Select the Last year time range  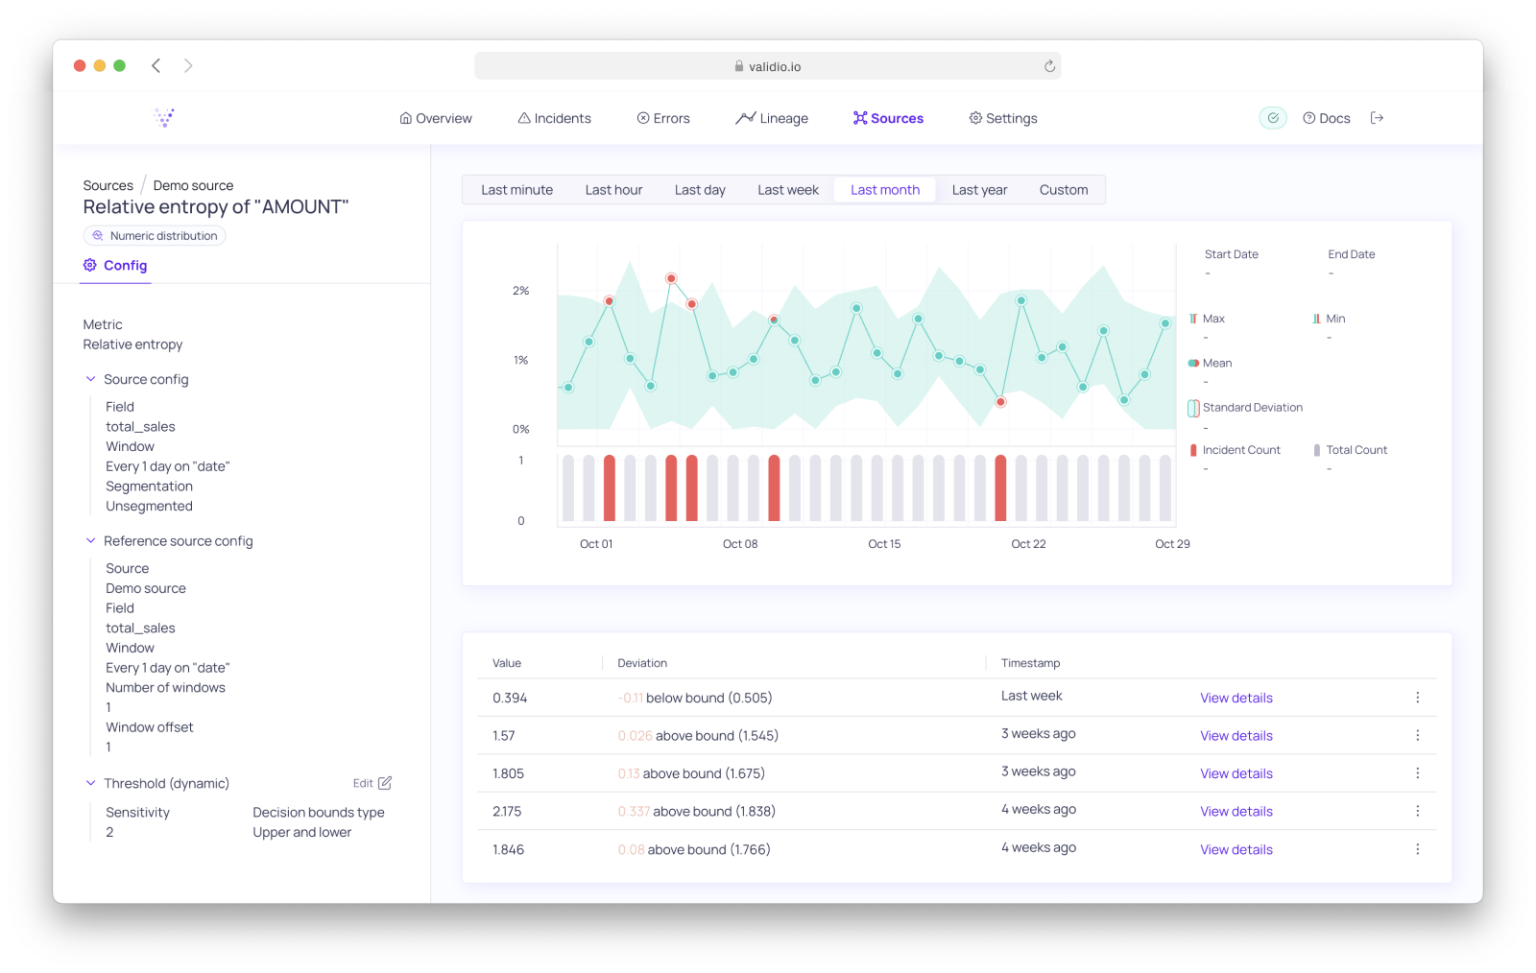(979, 190)
